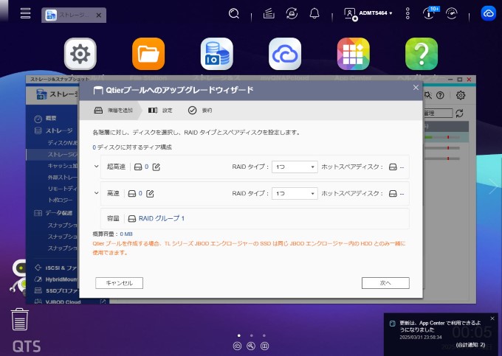
Task: Open the search magnifier in top bar
Action: point(234,13)
